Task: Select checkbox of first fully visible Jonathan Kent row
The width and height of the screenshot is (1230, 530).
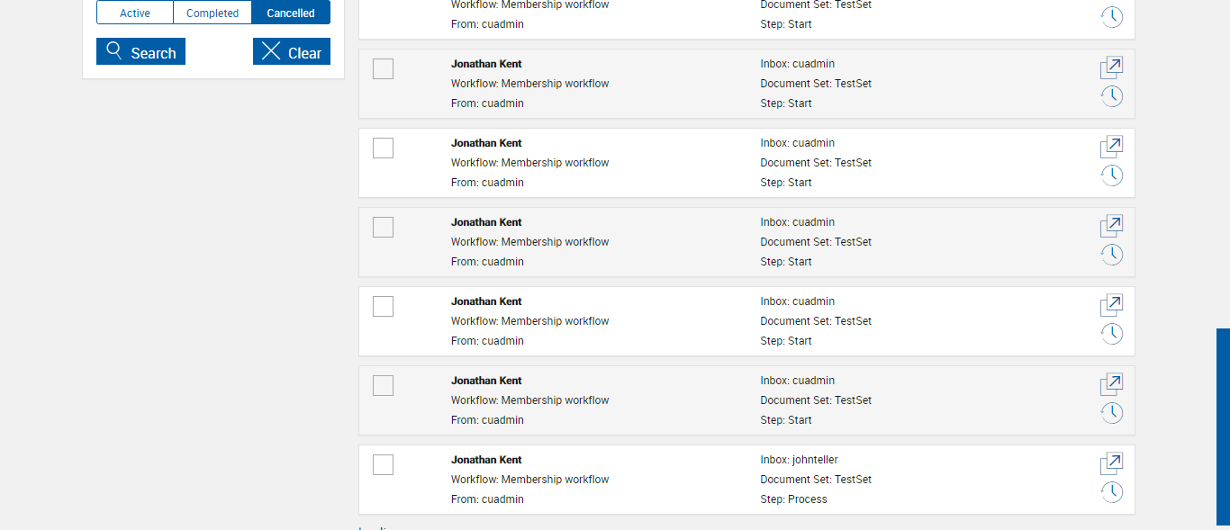Action: pyautogui.click(x=383, y=68)
